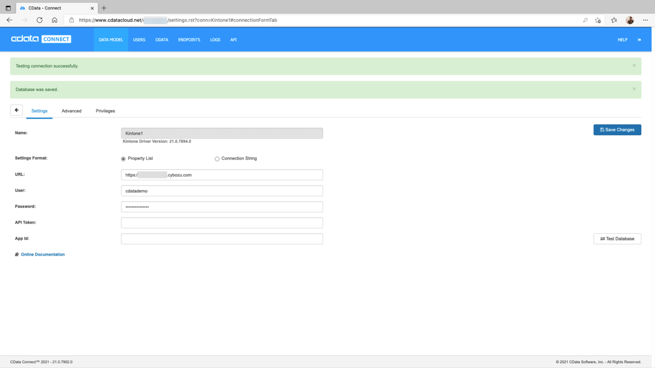Screen dimensions: 655x368
Task: Go to the browser home icon
Action: click(55, 20)
